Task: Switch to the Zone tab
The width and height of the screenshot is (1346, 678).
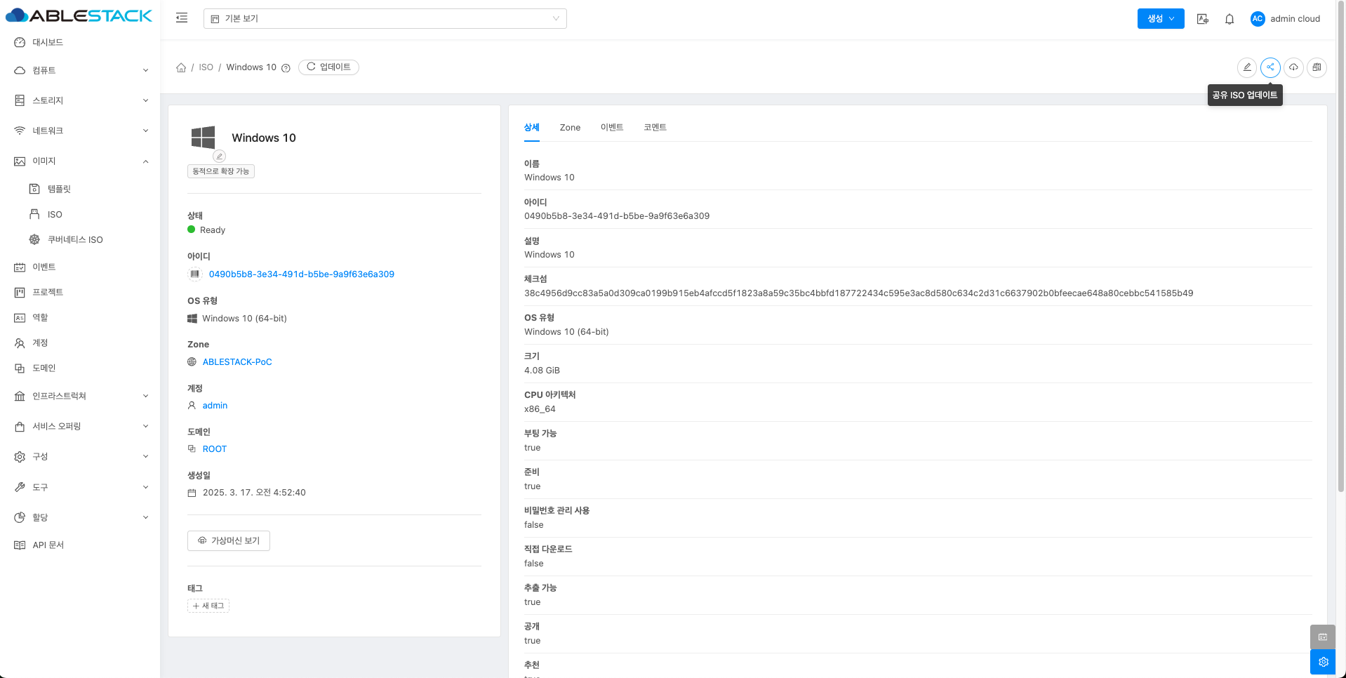Action: 570,128
